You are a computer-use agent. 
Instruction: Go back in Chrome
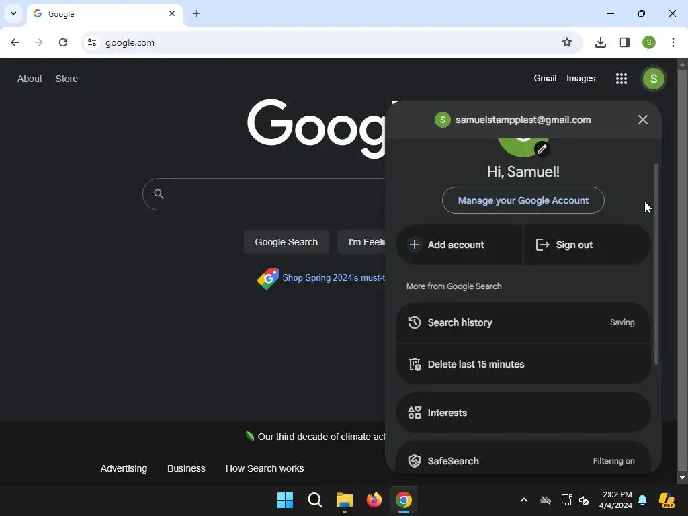[15, 42]
